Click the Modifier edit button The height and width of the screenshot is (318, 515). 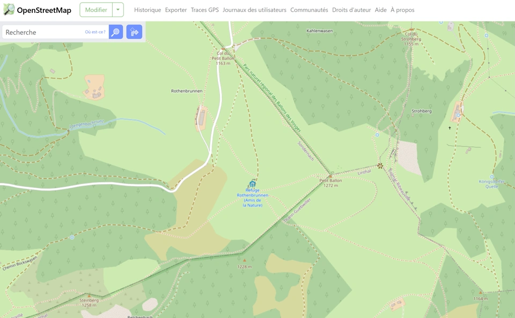96,10
